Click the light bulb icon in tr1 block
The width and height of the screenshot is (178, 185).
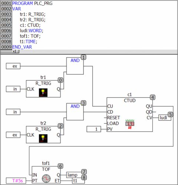[43, 93]
